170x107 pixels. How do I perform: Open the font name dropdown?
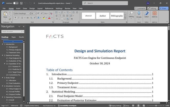click(x=29, y=13)
